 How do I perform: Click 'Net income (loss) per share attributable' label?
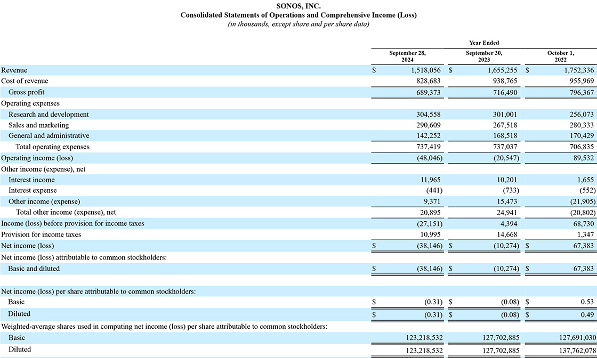pos(98,292)
